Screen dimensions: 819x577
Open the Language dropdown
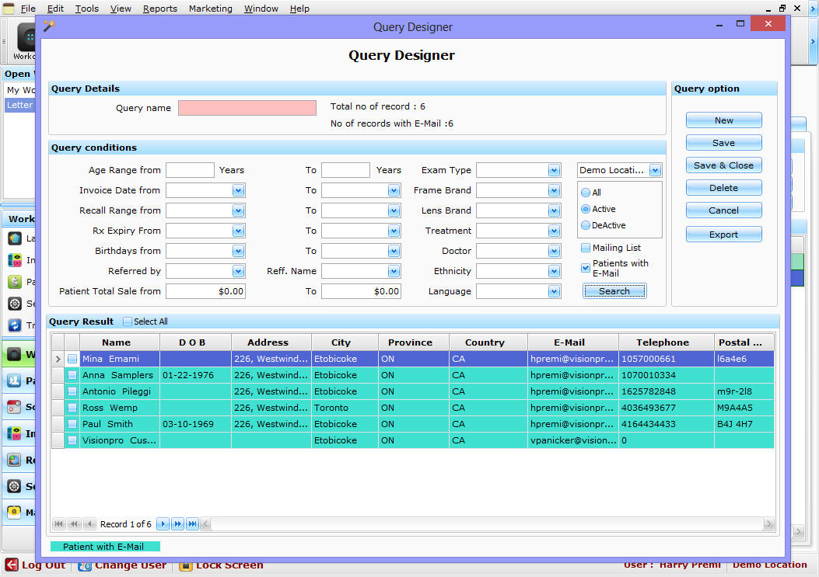pyautogui.click(x=555, y=292)
